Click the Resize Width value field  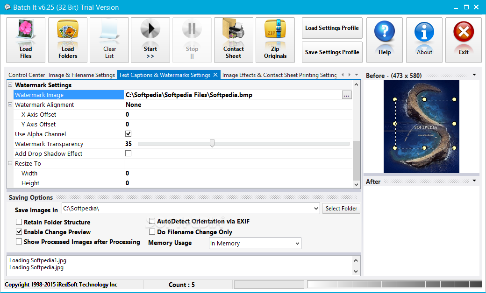[x=238, y=173]
